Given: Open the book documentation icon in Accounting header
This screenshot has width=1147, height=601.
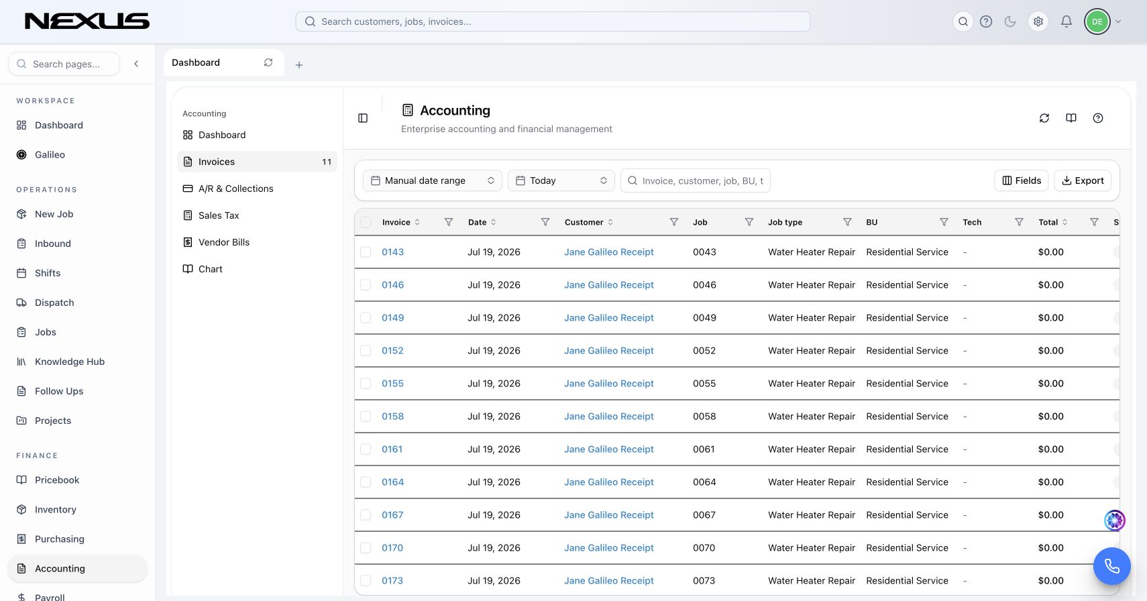Looking at the screenshot, I should pyautogui.click(x=1071, y=118).
